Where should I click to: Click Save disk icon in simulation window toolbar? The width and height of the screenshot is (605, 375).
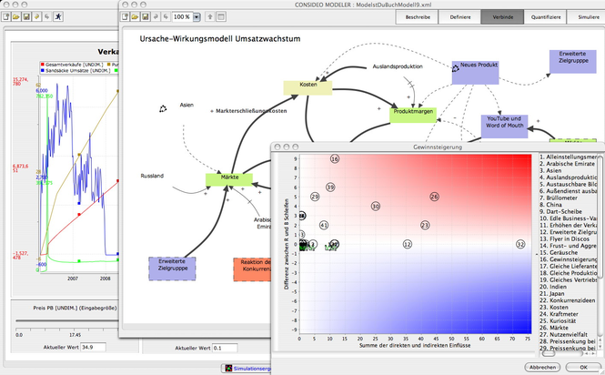(x=26, y=16)
